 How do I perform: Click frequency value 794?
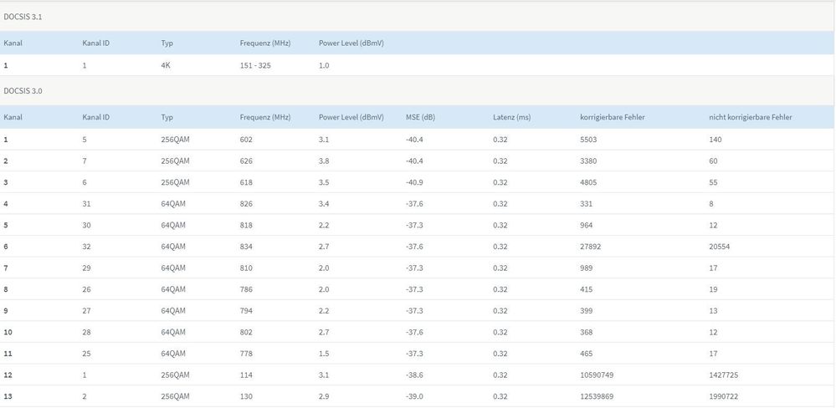pos(246,310)
